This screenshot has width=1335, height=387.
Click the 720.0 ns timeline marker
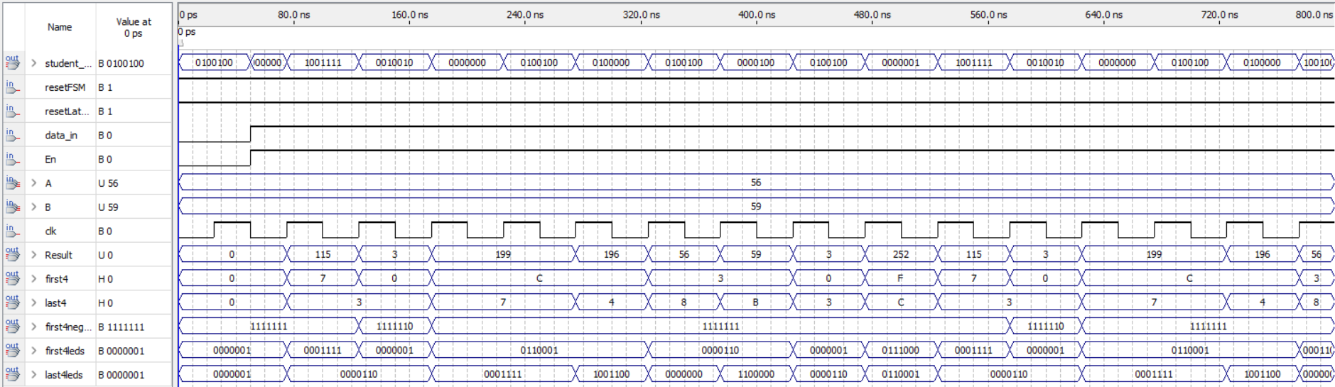1219,14
